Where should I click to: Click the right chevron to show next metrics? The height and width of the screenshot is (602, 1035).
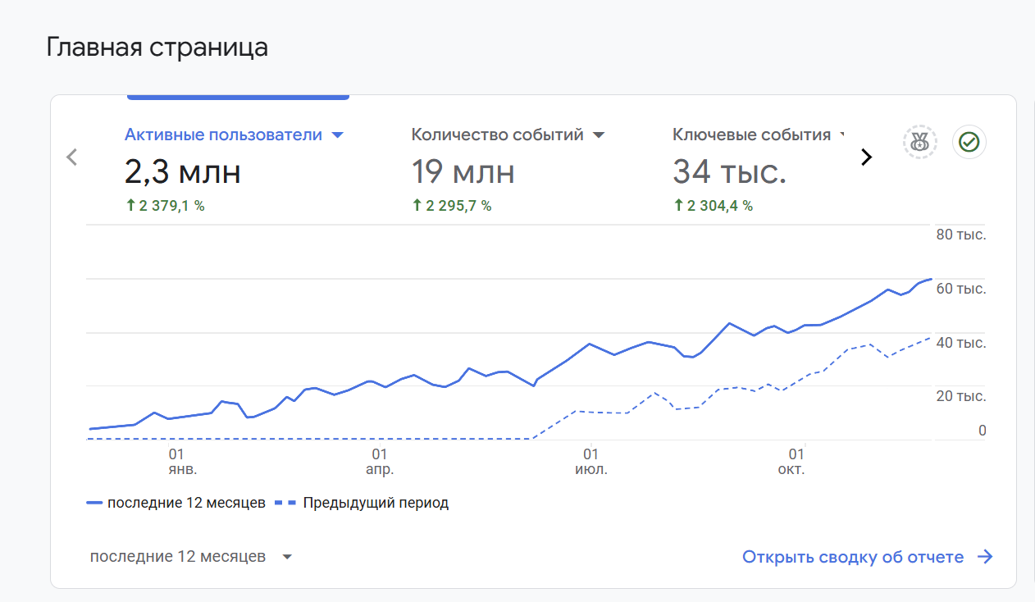pos(866,157)
